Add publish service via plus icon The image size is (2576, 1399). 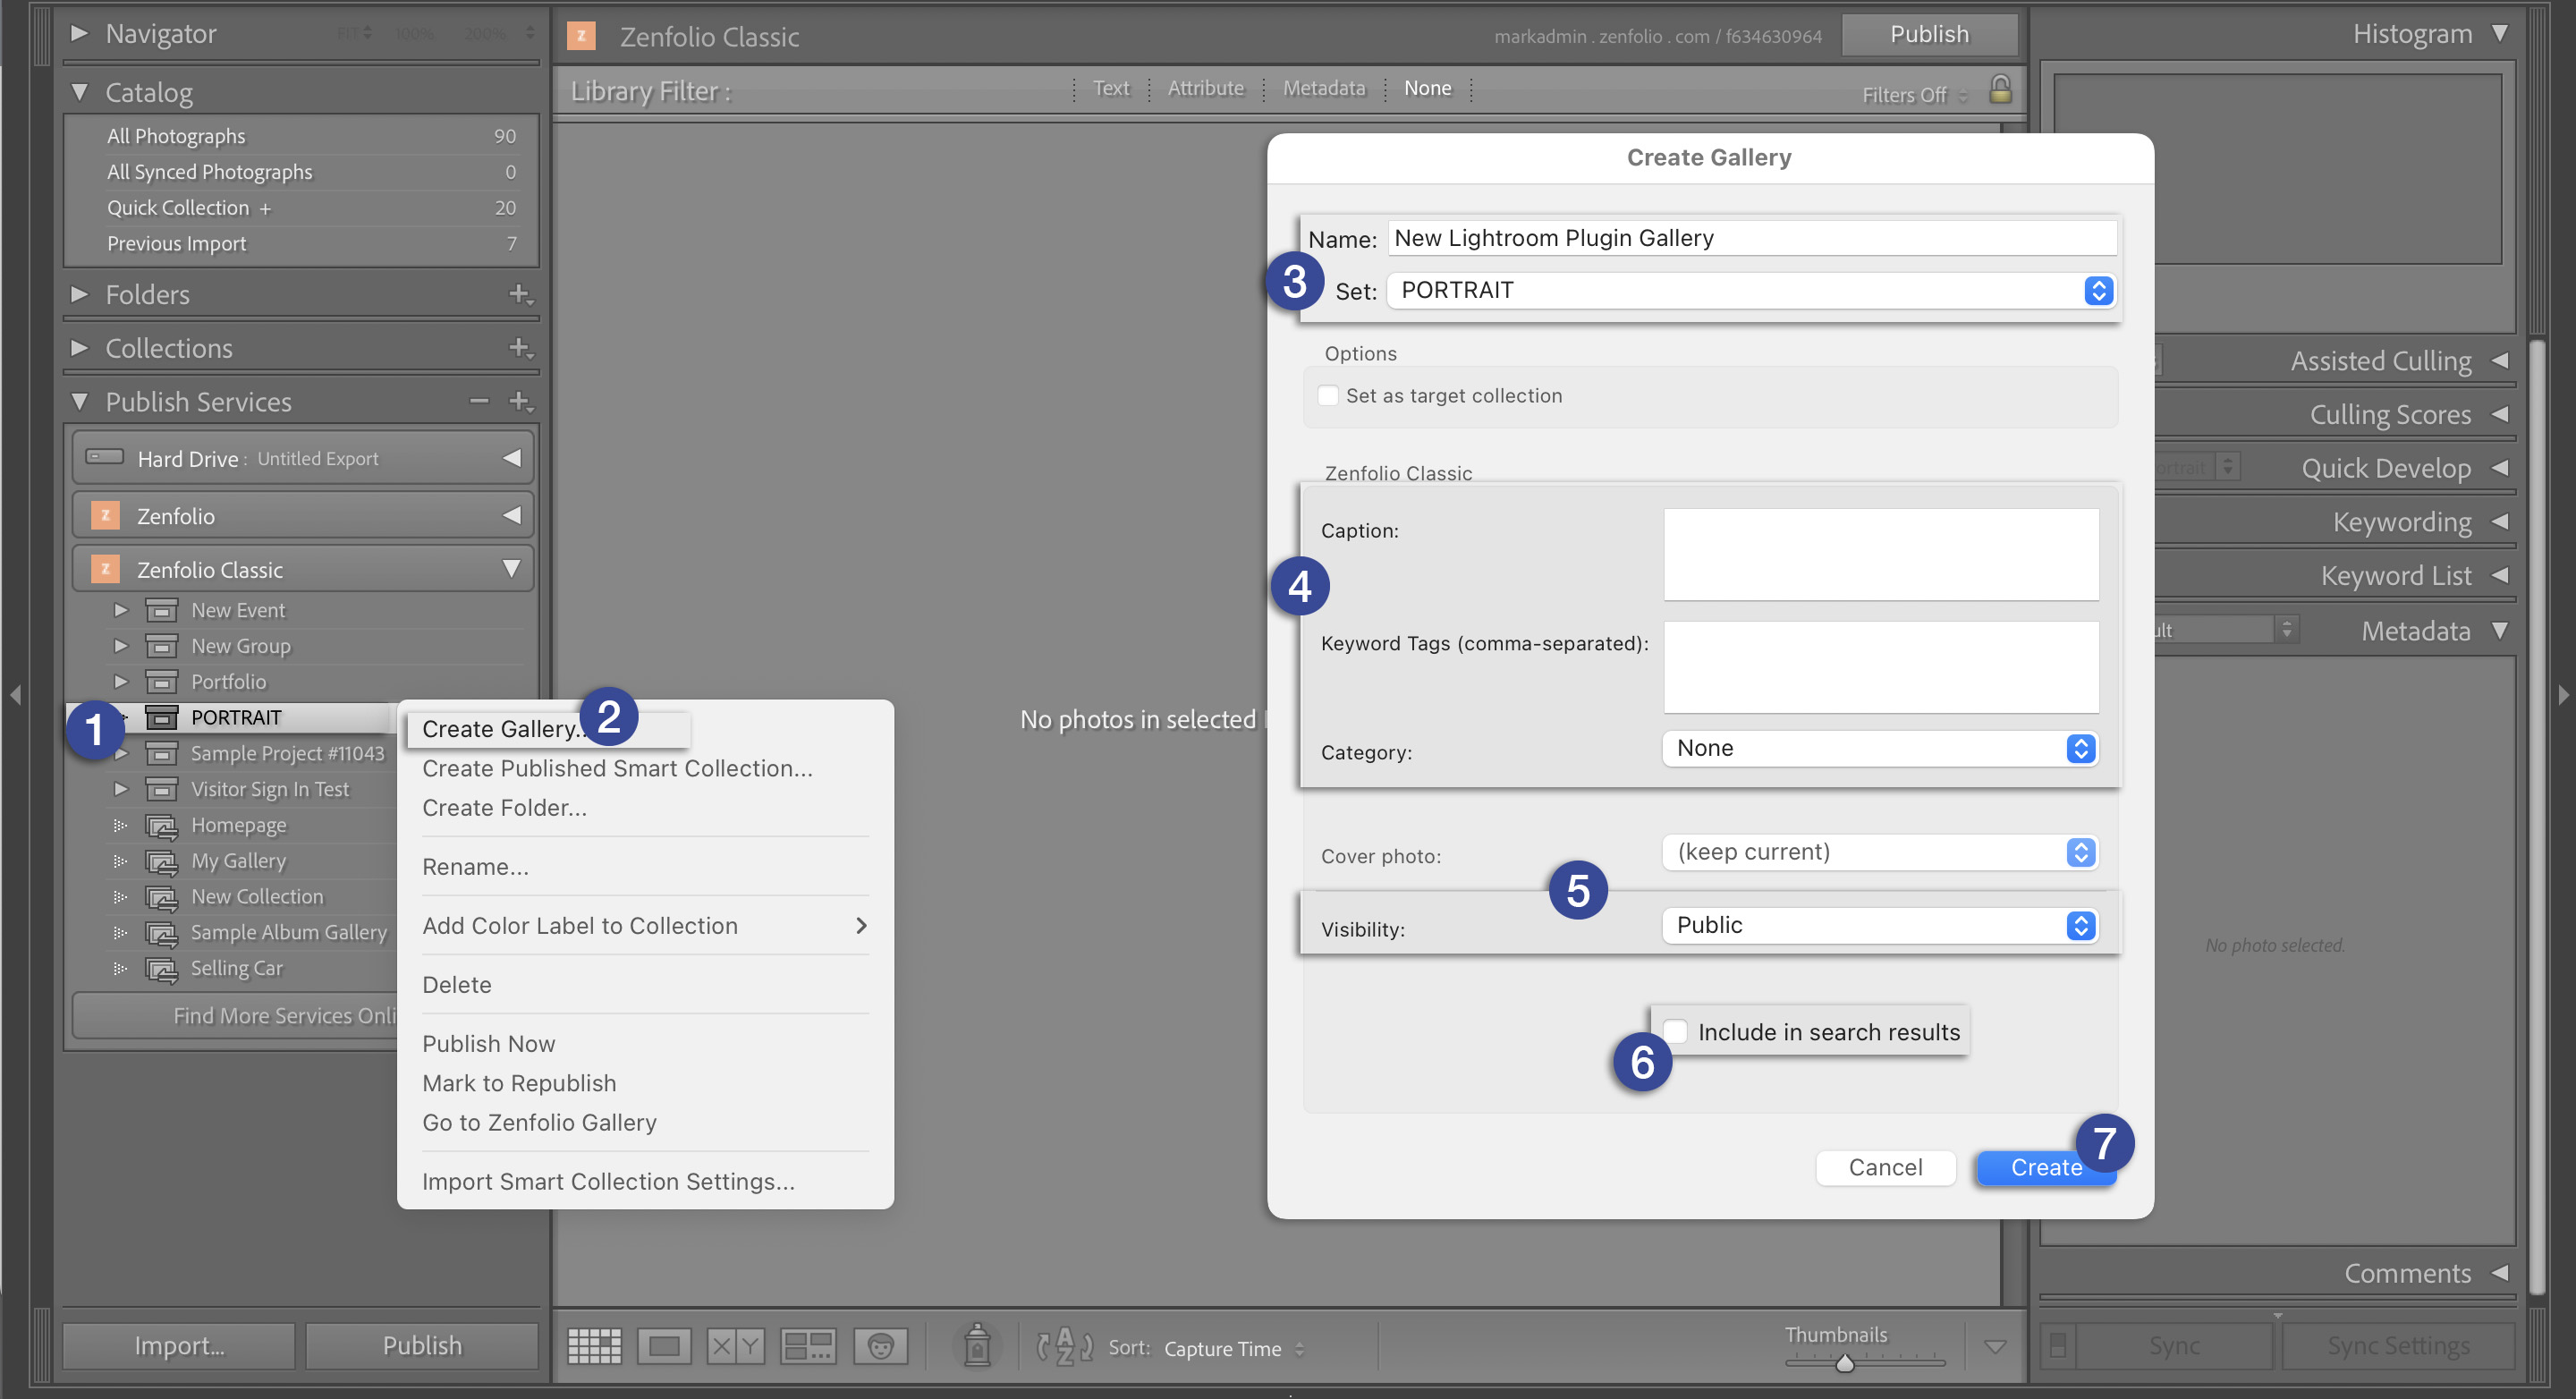point(520,401)
